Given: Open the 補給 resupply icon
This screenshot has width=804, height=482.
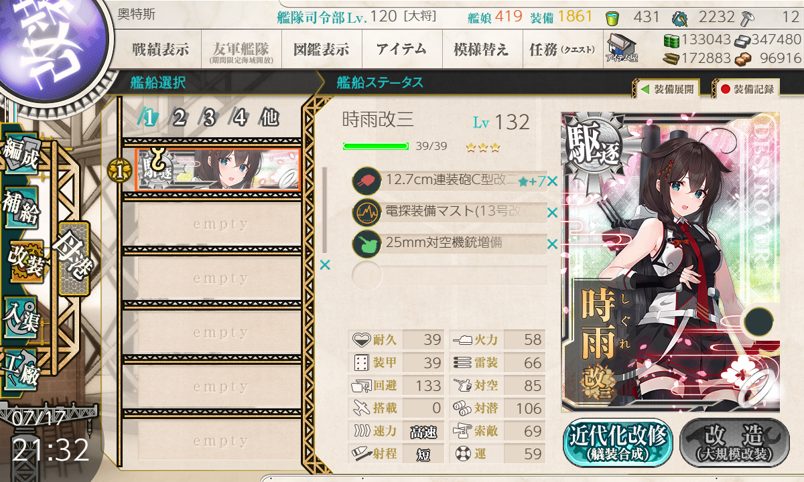Looking at the screenshot, I should (x=21, y=210).
